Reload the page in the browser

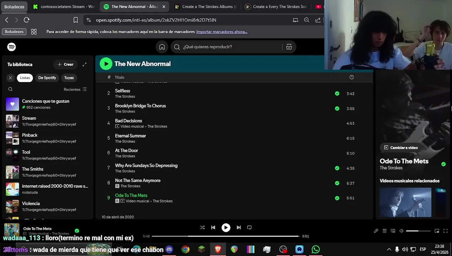tap(27, 20)
